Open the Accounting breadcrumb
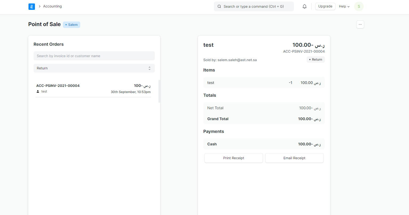Image resolution: width=409 pixels, height=215 pixels. [x=52, y=6]
